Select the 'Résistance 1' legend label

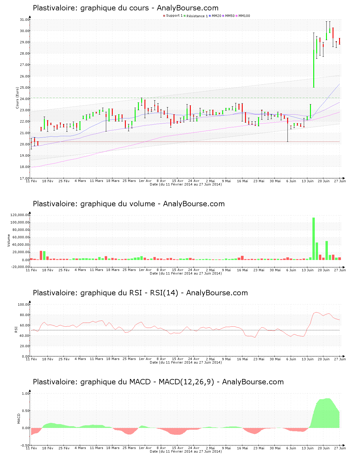click(197, 16)
